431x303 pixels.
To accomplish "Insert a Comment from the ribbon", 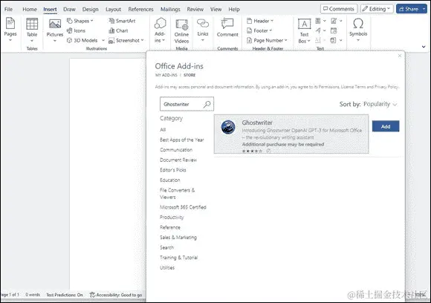I will (x=227, y=27).
